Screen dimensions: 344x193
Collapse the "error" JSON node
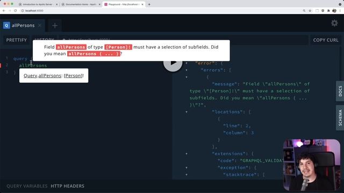(187, 63)
